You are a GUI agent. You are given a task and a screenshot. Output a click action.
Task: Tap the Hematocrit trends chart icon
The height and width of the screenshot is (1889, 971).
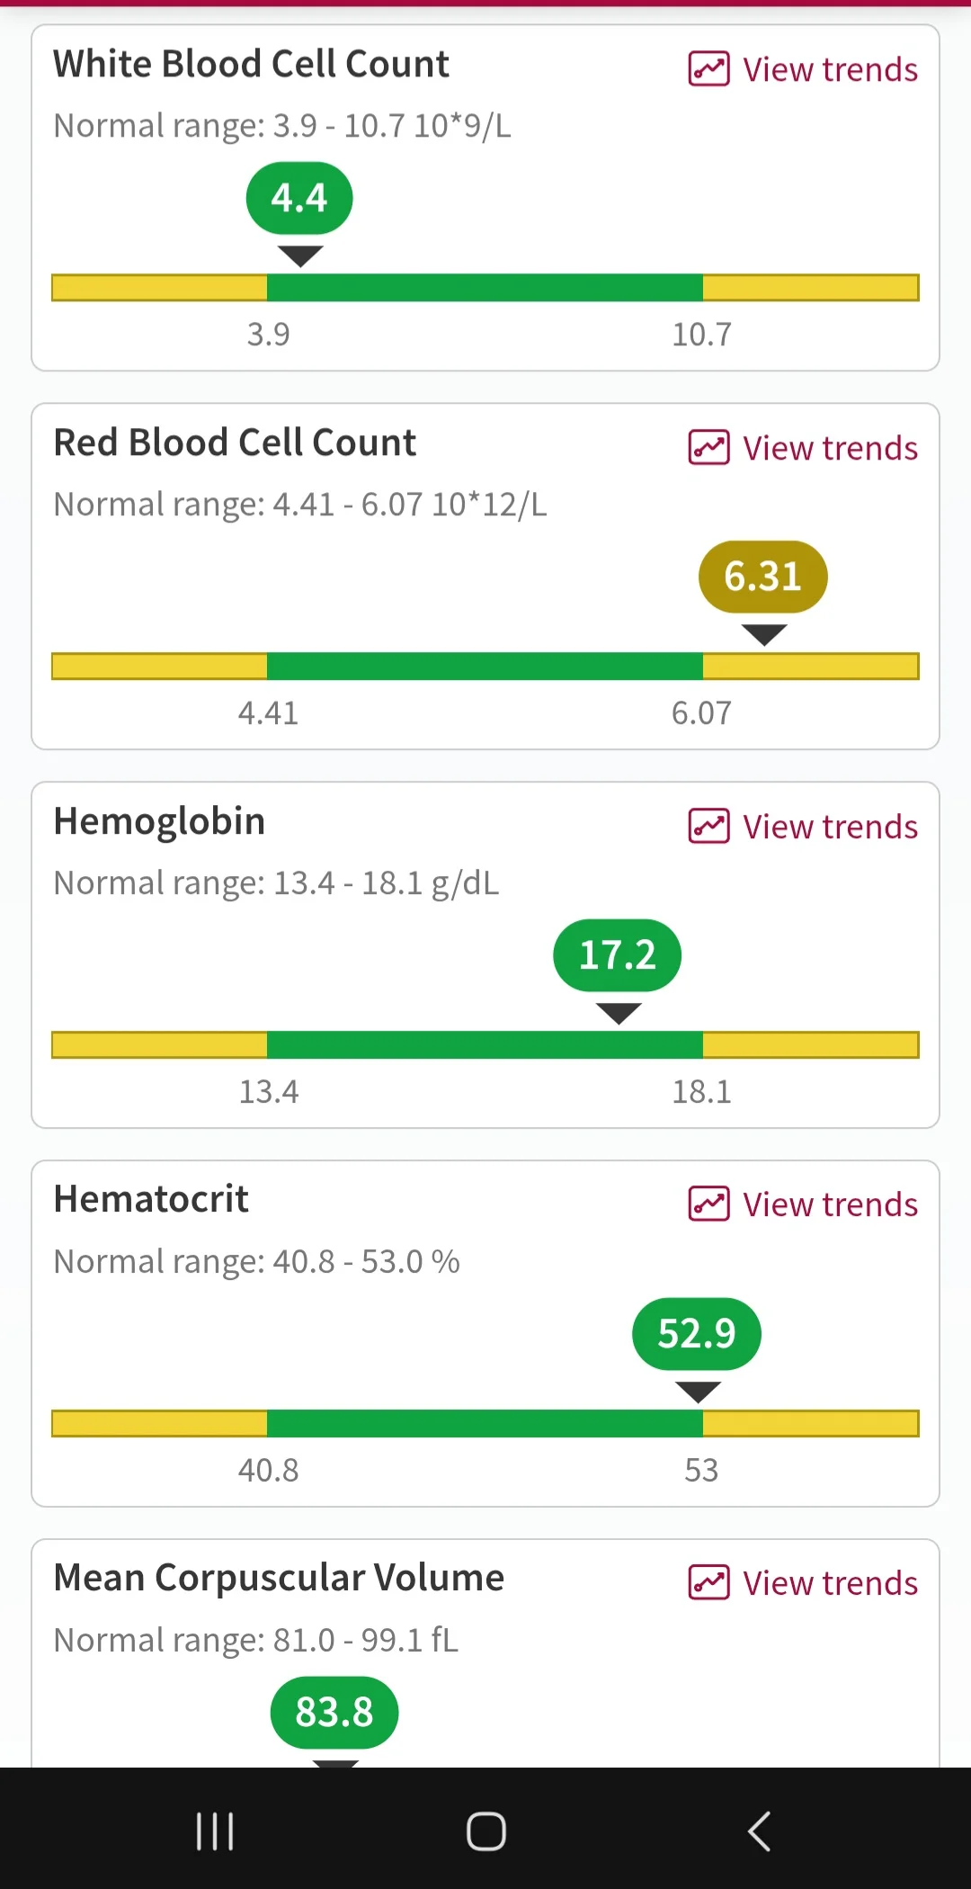click(708, 1204)
